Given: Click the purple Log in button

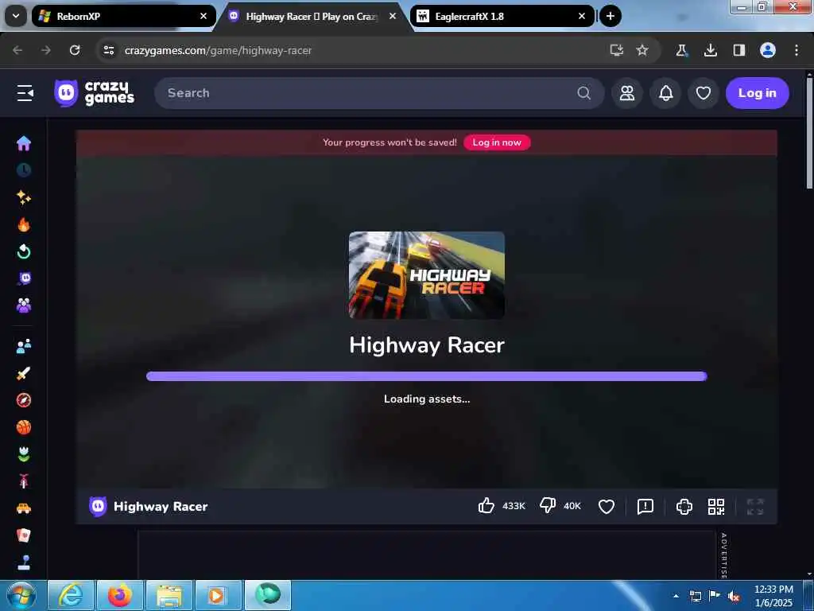Looking at the screenshot, I should click(x=757, y=93).
